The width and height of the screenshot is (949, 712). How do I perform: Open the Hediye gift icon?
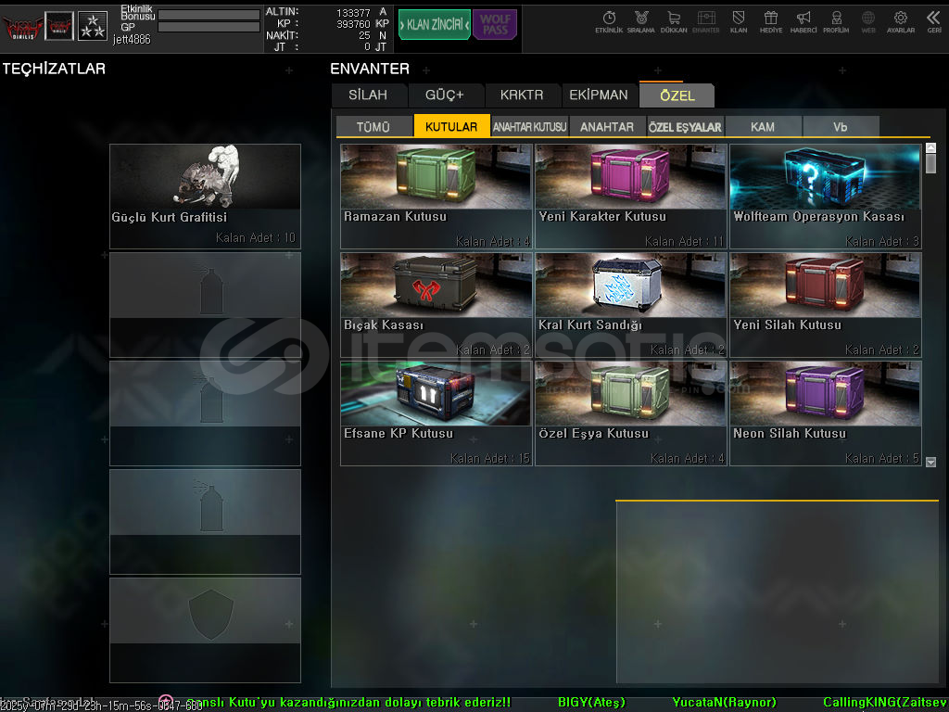[x=770, y=22]
